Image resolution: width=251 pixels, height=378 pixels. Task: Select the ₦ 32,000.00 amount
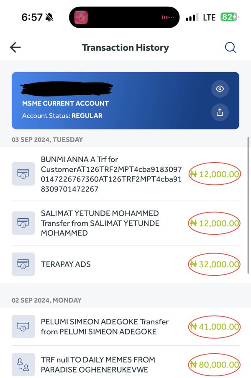tap(214, 264)
